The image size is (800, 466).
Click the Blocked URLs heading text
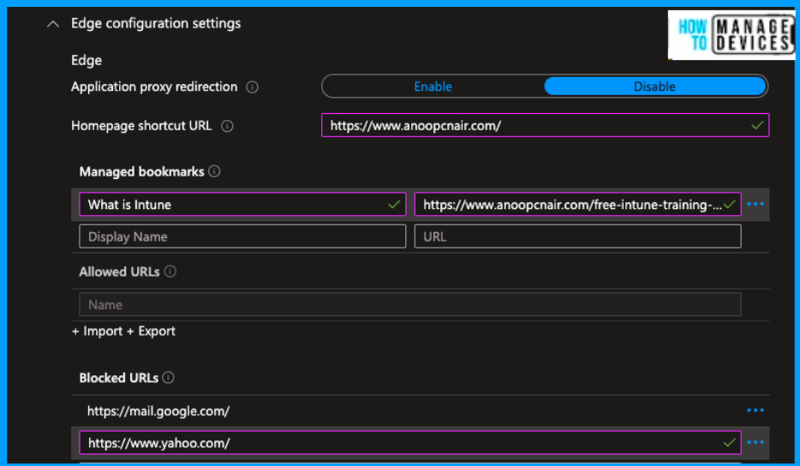coord(118,378)
